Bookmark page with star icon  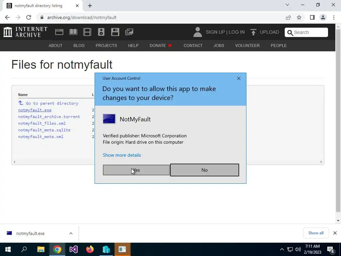click(x=299, y=17)
